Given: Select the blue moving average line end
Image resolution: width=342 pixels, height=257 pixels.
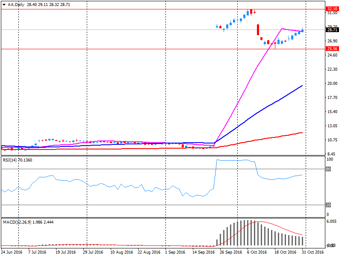Looking at the screenshot, I should tap(302, 86).
